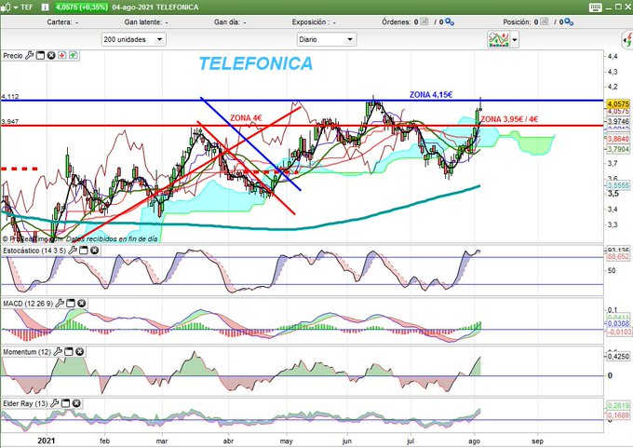Close the Elder Ray indicator panel
Image resolution: width=633 pixels, height=448 pixels.
76,403
